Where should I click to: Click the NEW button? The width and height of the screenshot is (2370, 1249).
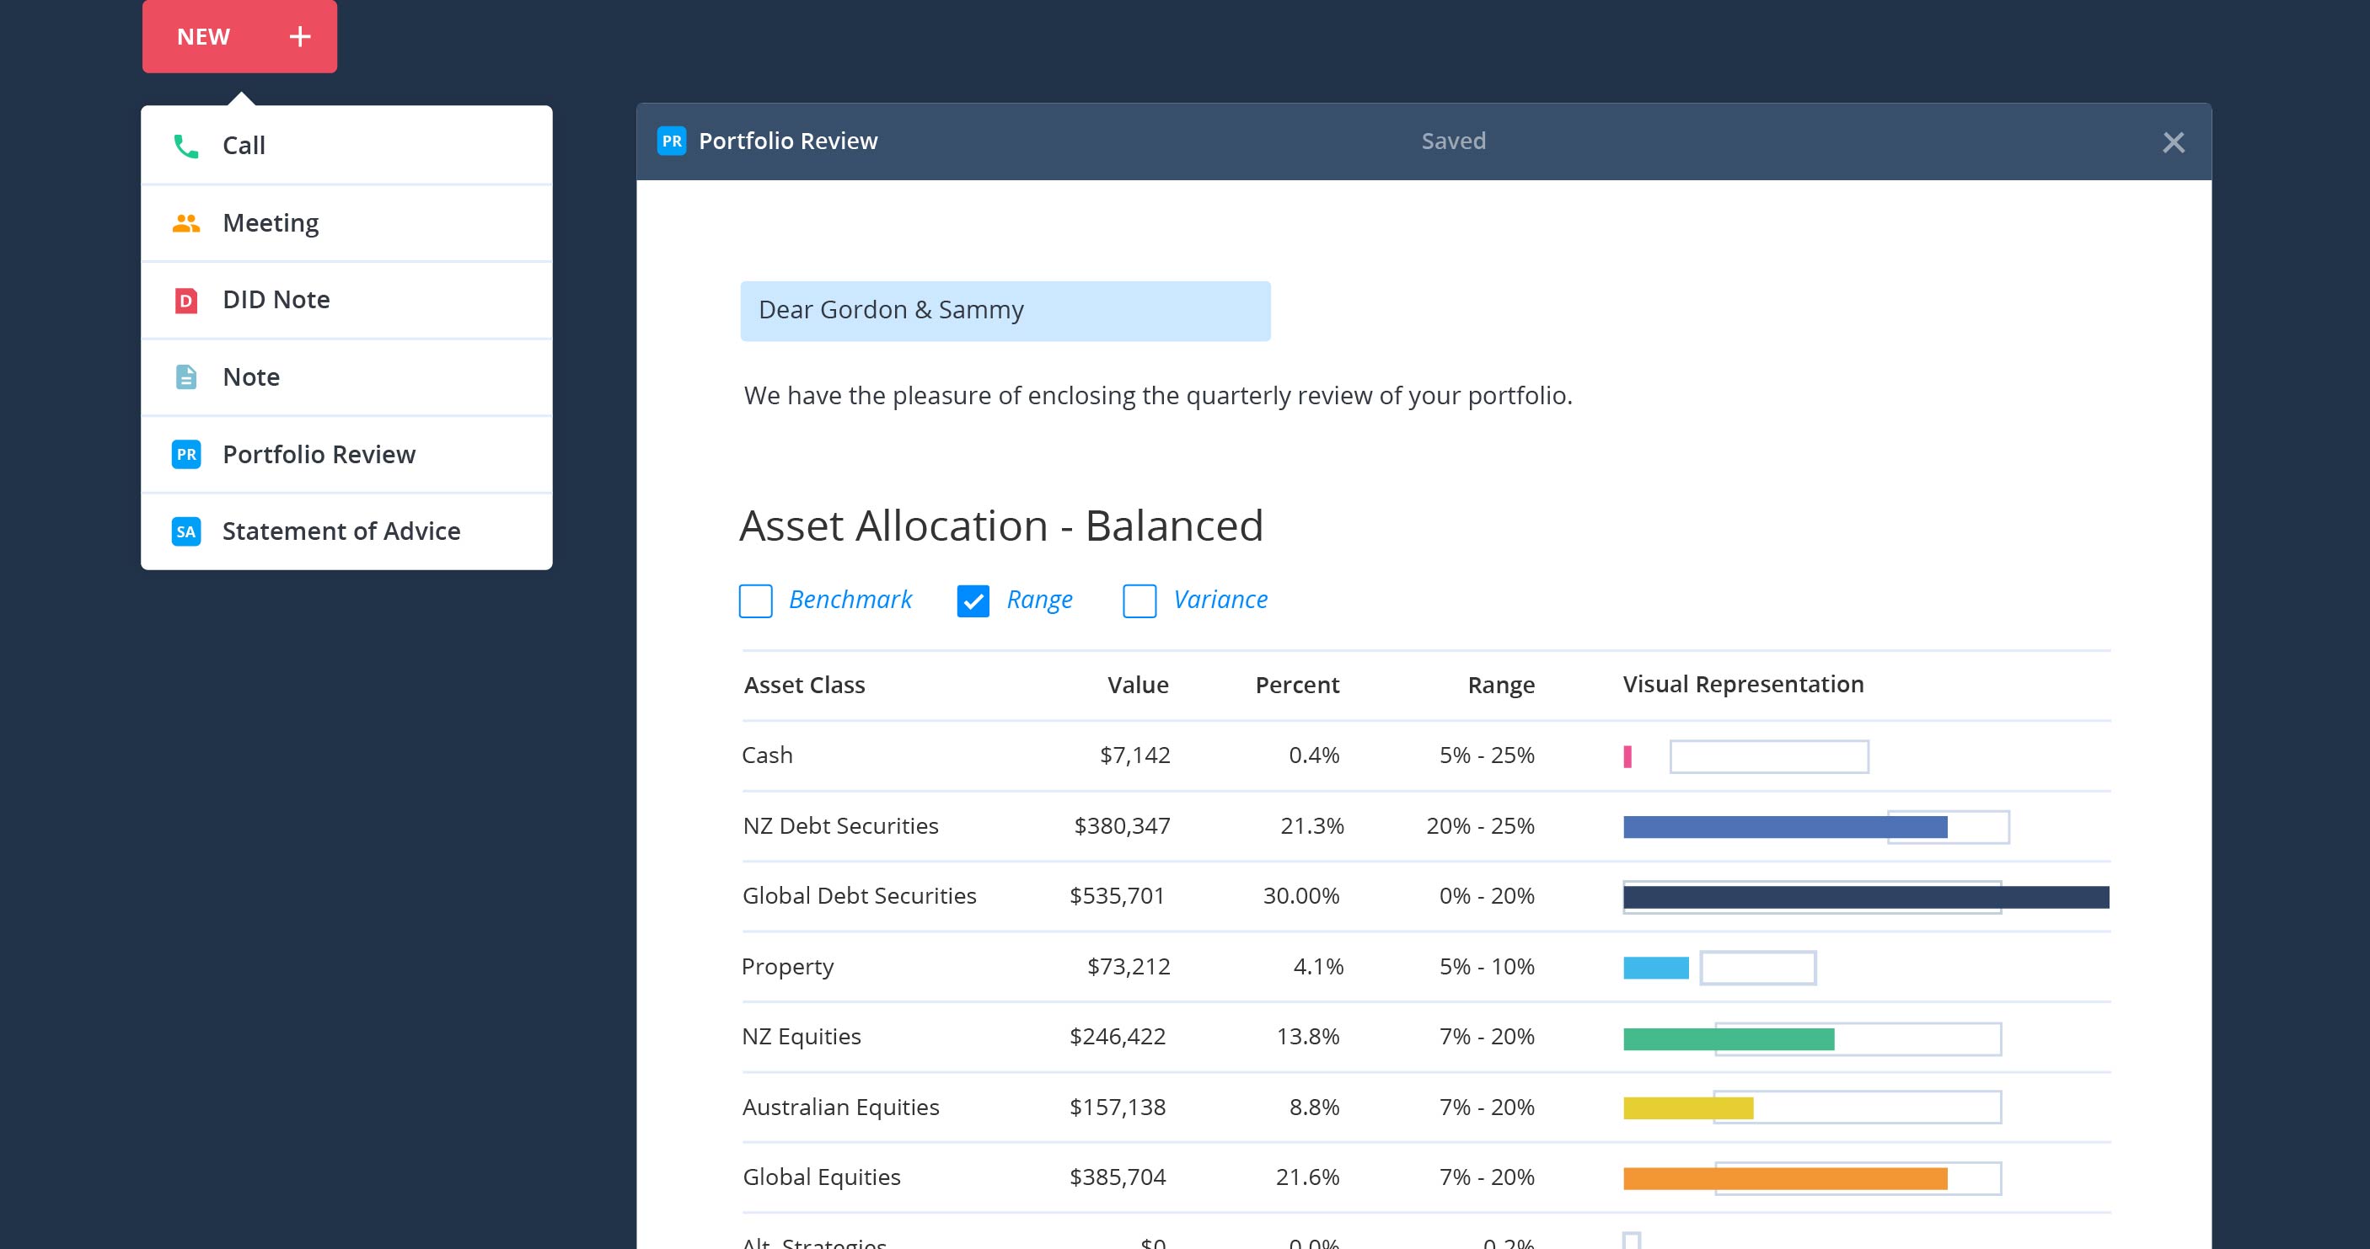[x=239, y=36]
